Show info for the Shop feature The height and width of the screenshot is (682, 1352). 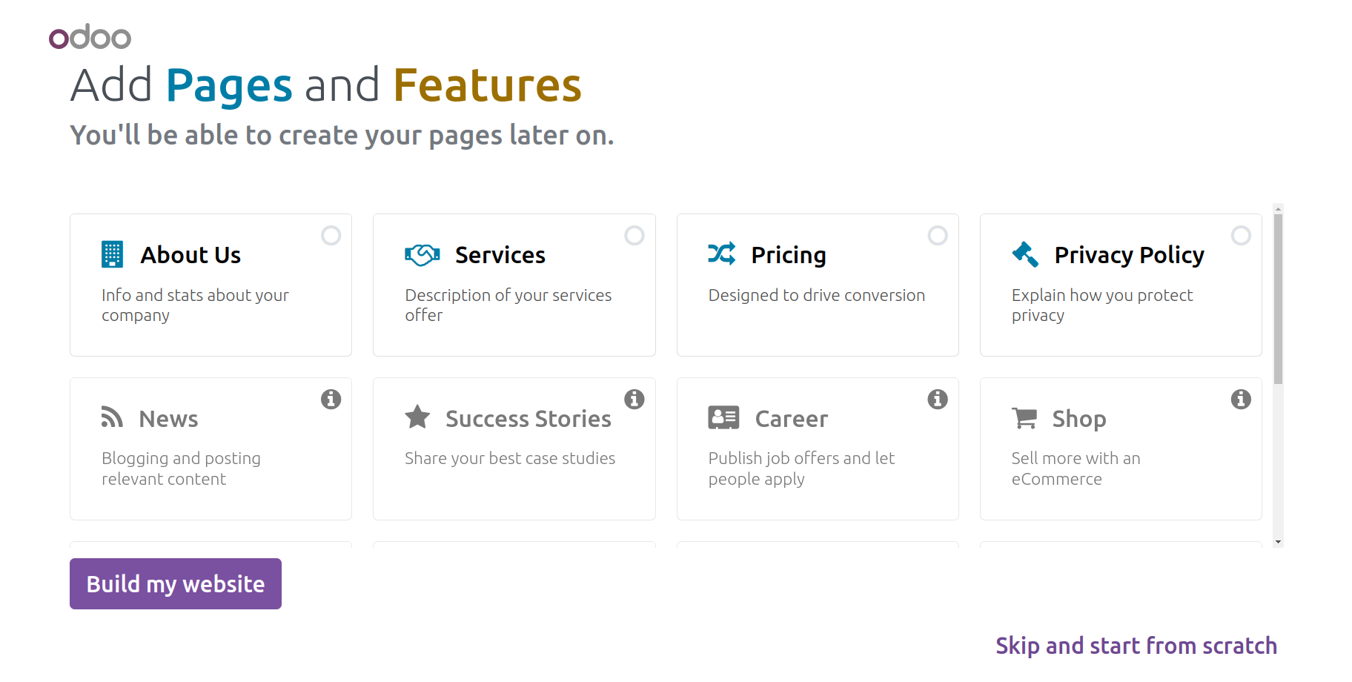(x=1241, y=400)
